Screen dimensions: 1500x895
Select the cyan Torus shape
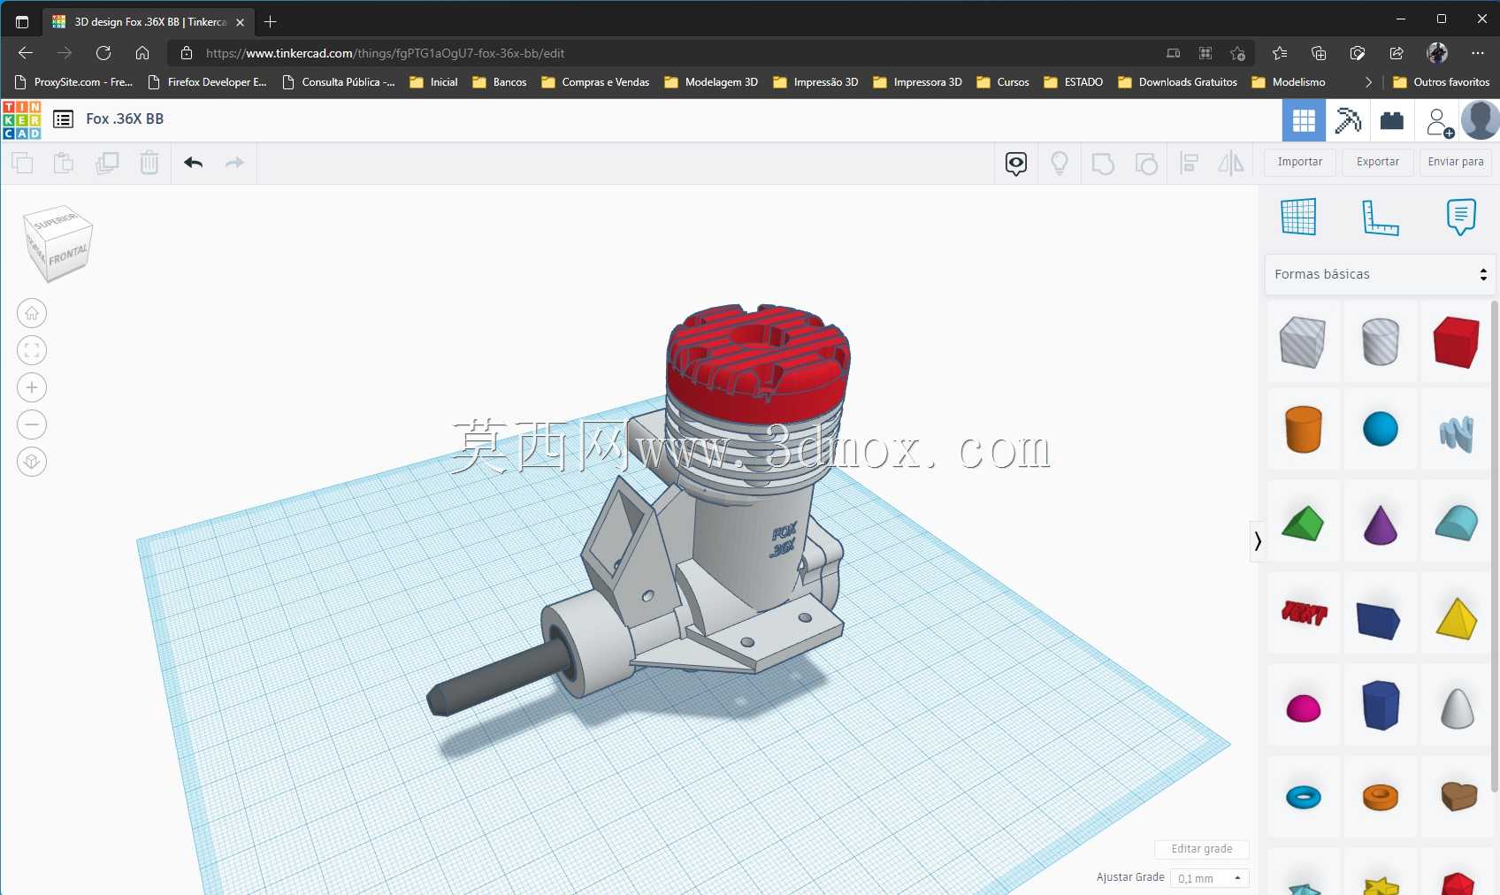[1303, 797]
